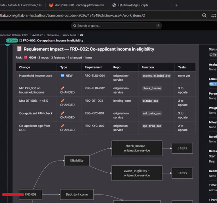Click pencil icon in Max DTI row
This screenshot has height=203, width=217.
coord(62,101)
